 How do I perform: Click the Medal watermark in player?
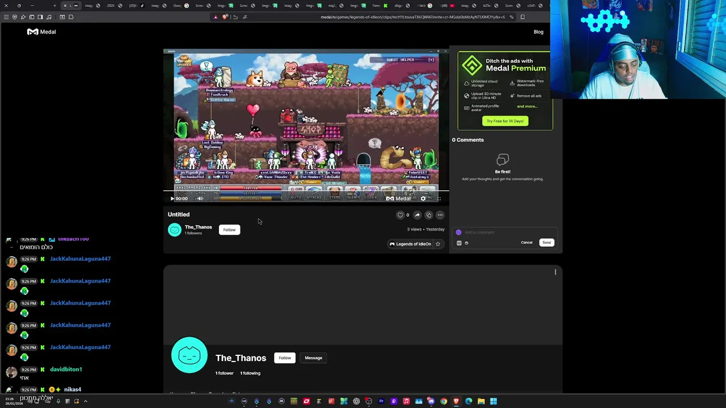point(399,199)
